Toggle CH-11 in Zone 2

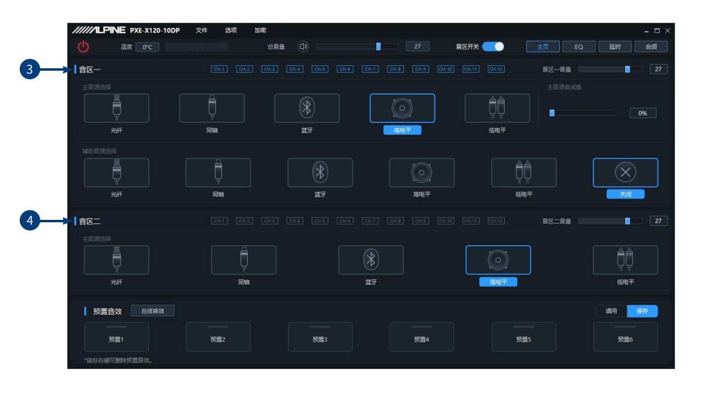click(x=471, y=221)
